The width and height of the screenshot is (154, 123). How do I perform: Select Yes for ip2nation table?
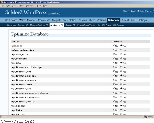[121, 45]
